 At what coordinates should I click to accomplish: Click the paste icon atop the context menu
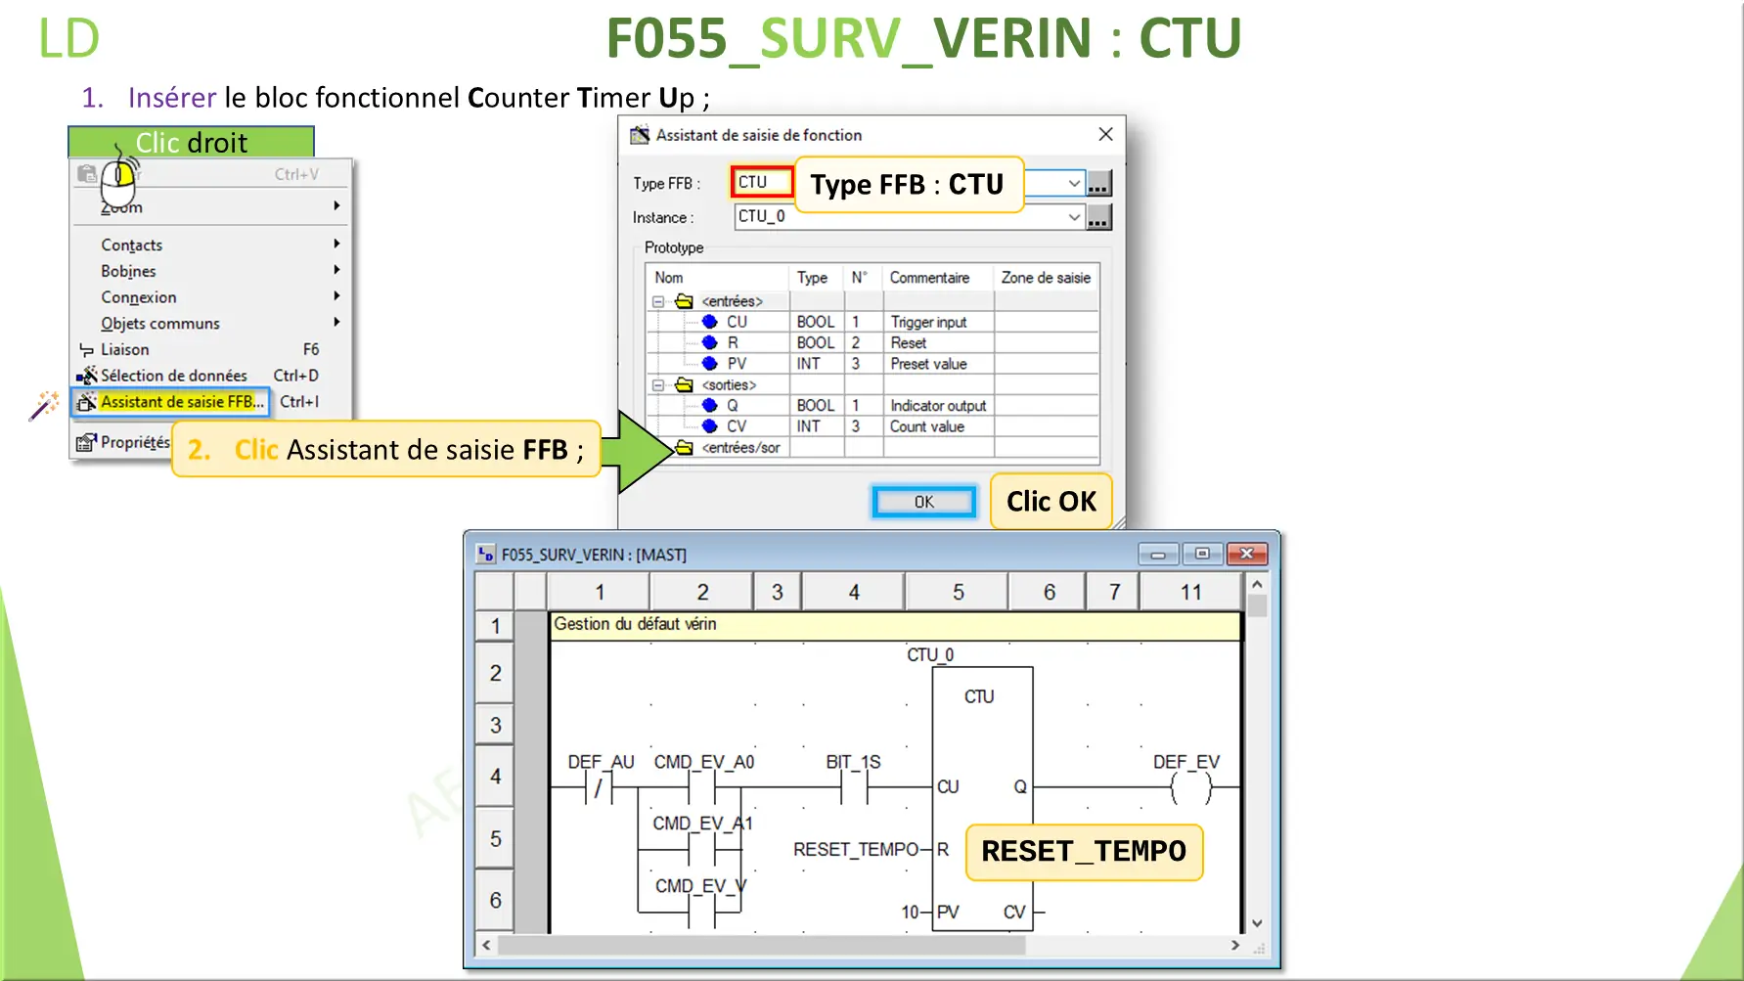(x=85, y=173)
